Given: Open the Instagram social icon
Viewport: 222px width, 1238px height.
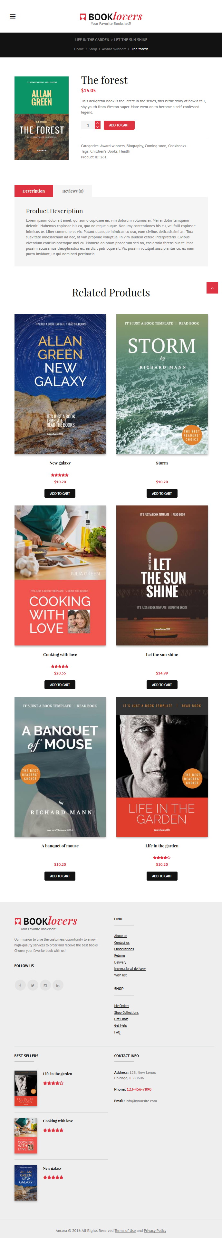Looking at the screenshot, I should click(45, 985).
